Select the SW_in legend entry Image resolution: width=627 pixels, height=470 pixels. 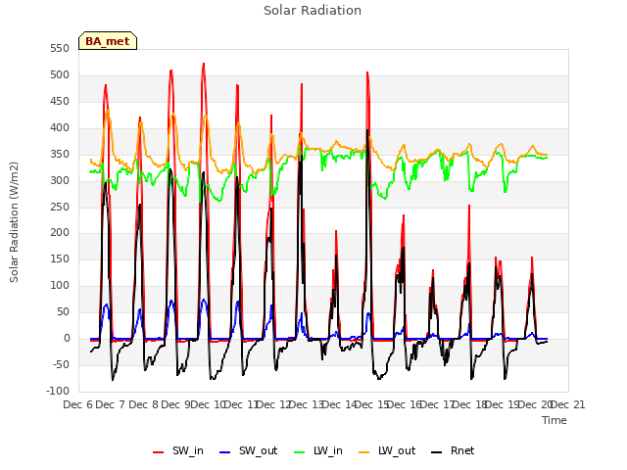tap(178, 450)
